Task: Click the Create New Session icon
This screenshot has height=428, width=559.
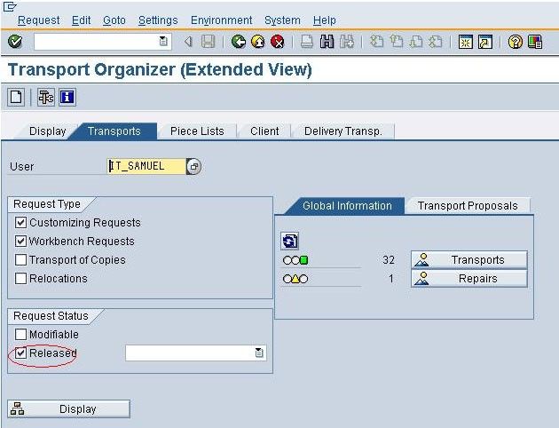Action: [465, 42]
